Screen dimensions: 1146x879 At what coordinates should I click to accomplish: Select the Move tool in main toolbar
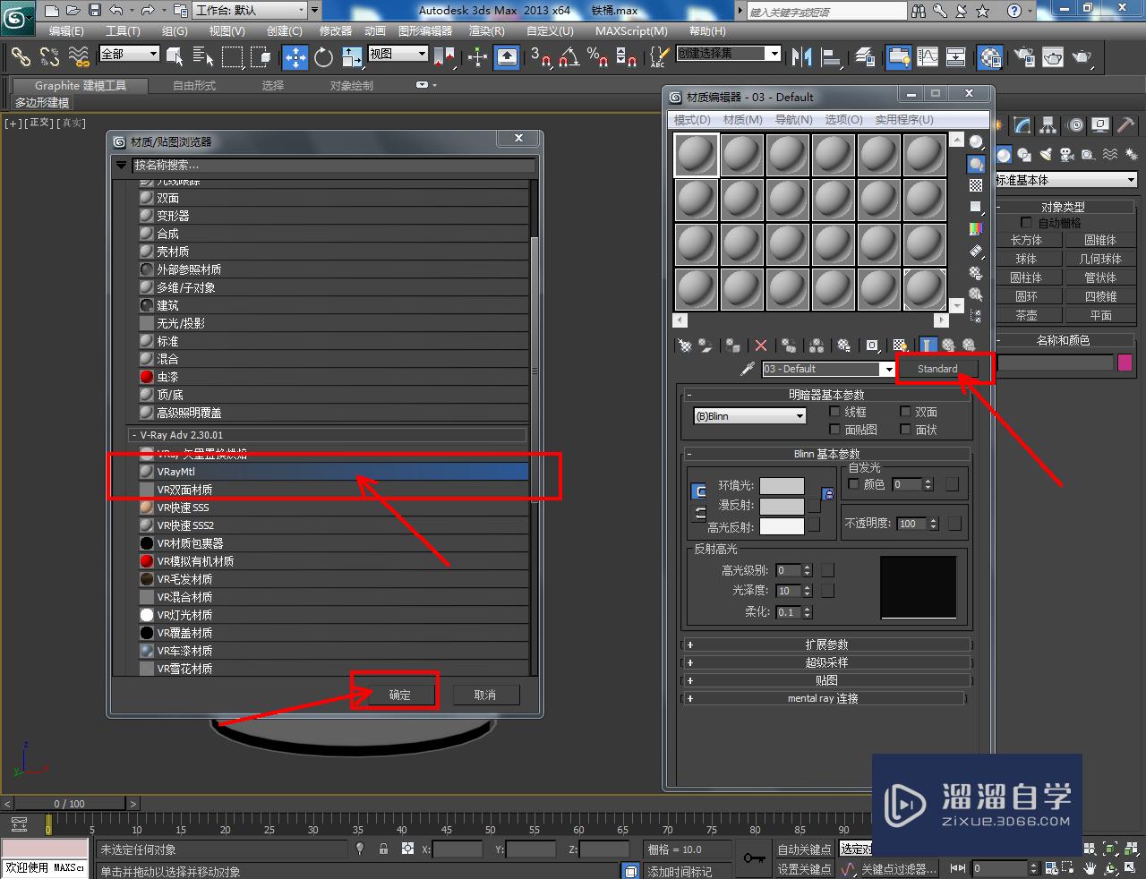(295, 57)
